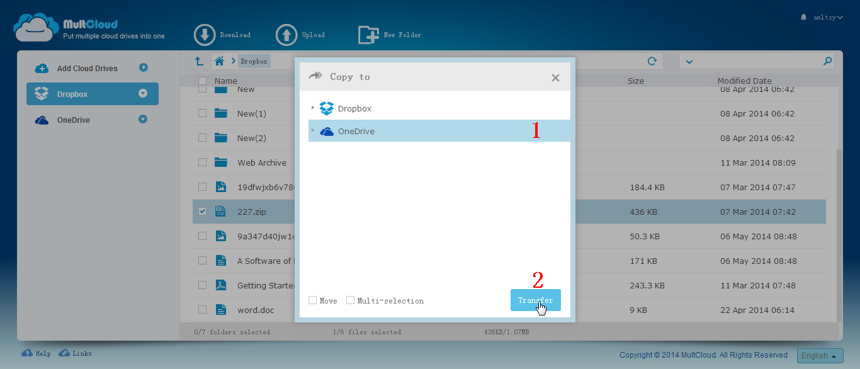Click inside the search input field

tap(757, 61)
